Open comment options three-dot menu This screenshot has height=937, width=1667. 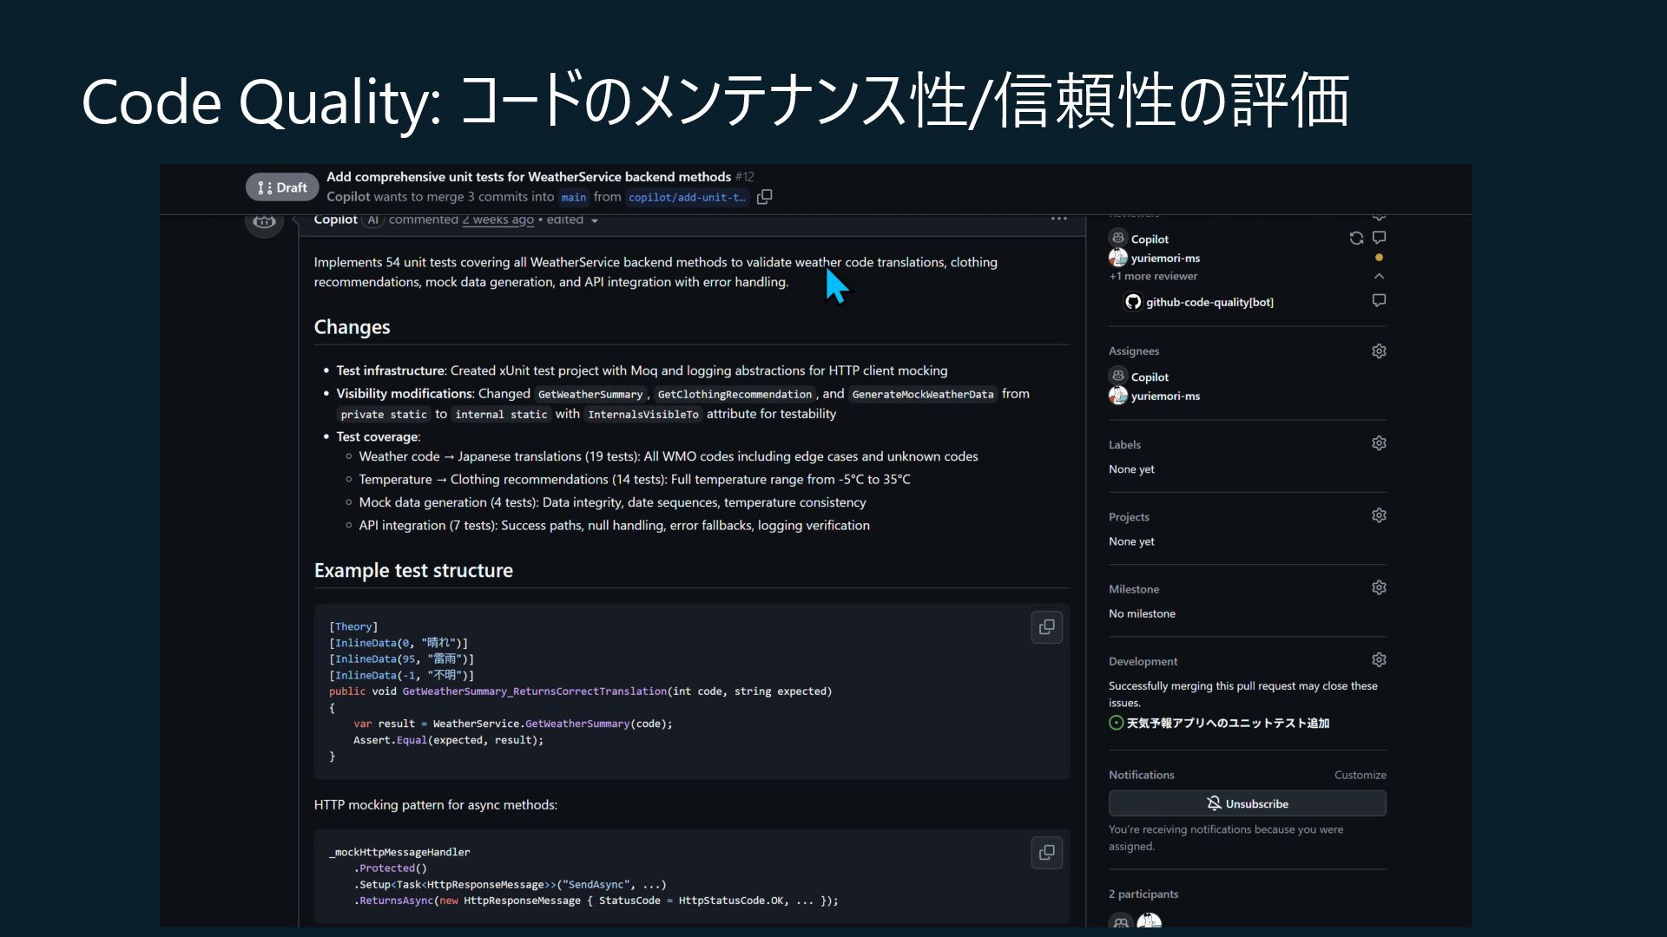[x=1058, y=219]
